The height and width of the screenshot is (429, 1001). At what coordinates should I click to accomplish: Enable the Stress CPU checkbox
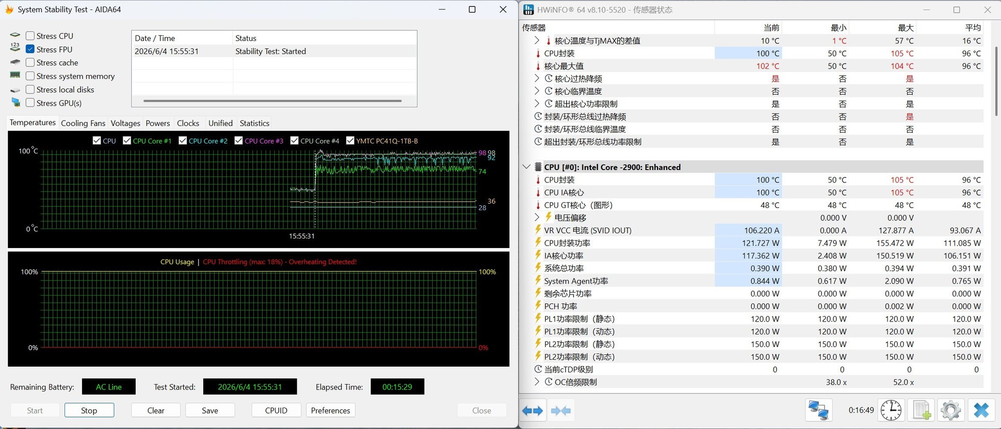30,36
